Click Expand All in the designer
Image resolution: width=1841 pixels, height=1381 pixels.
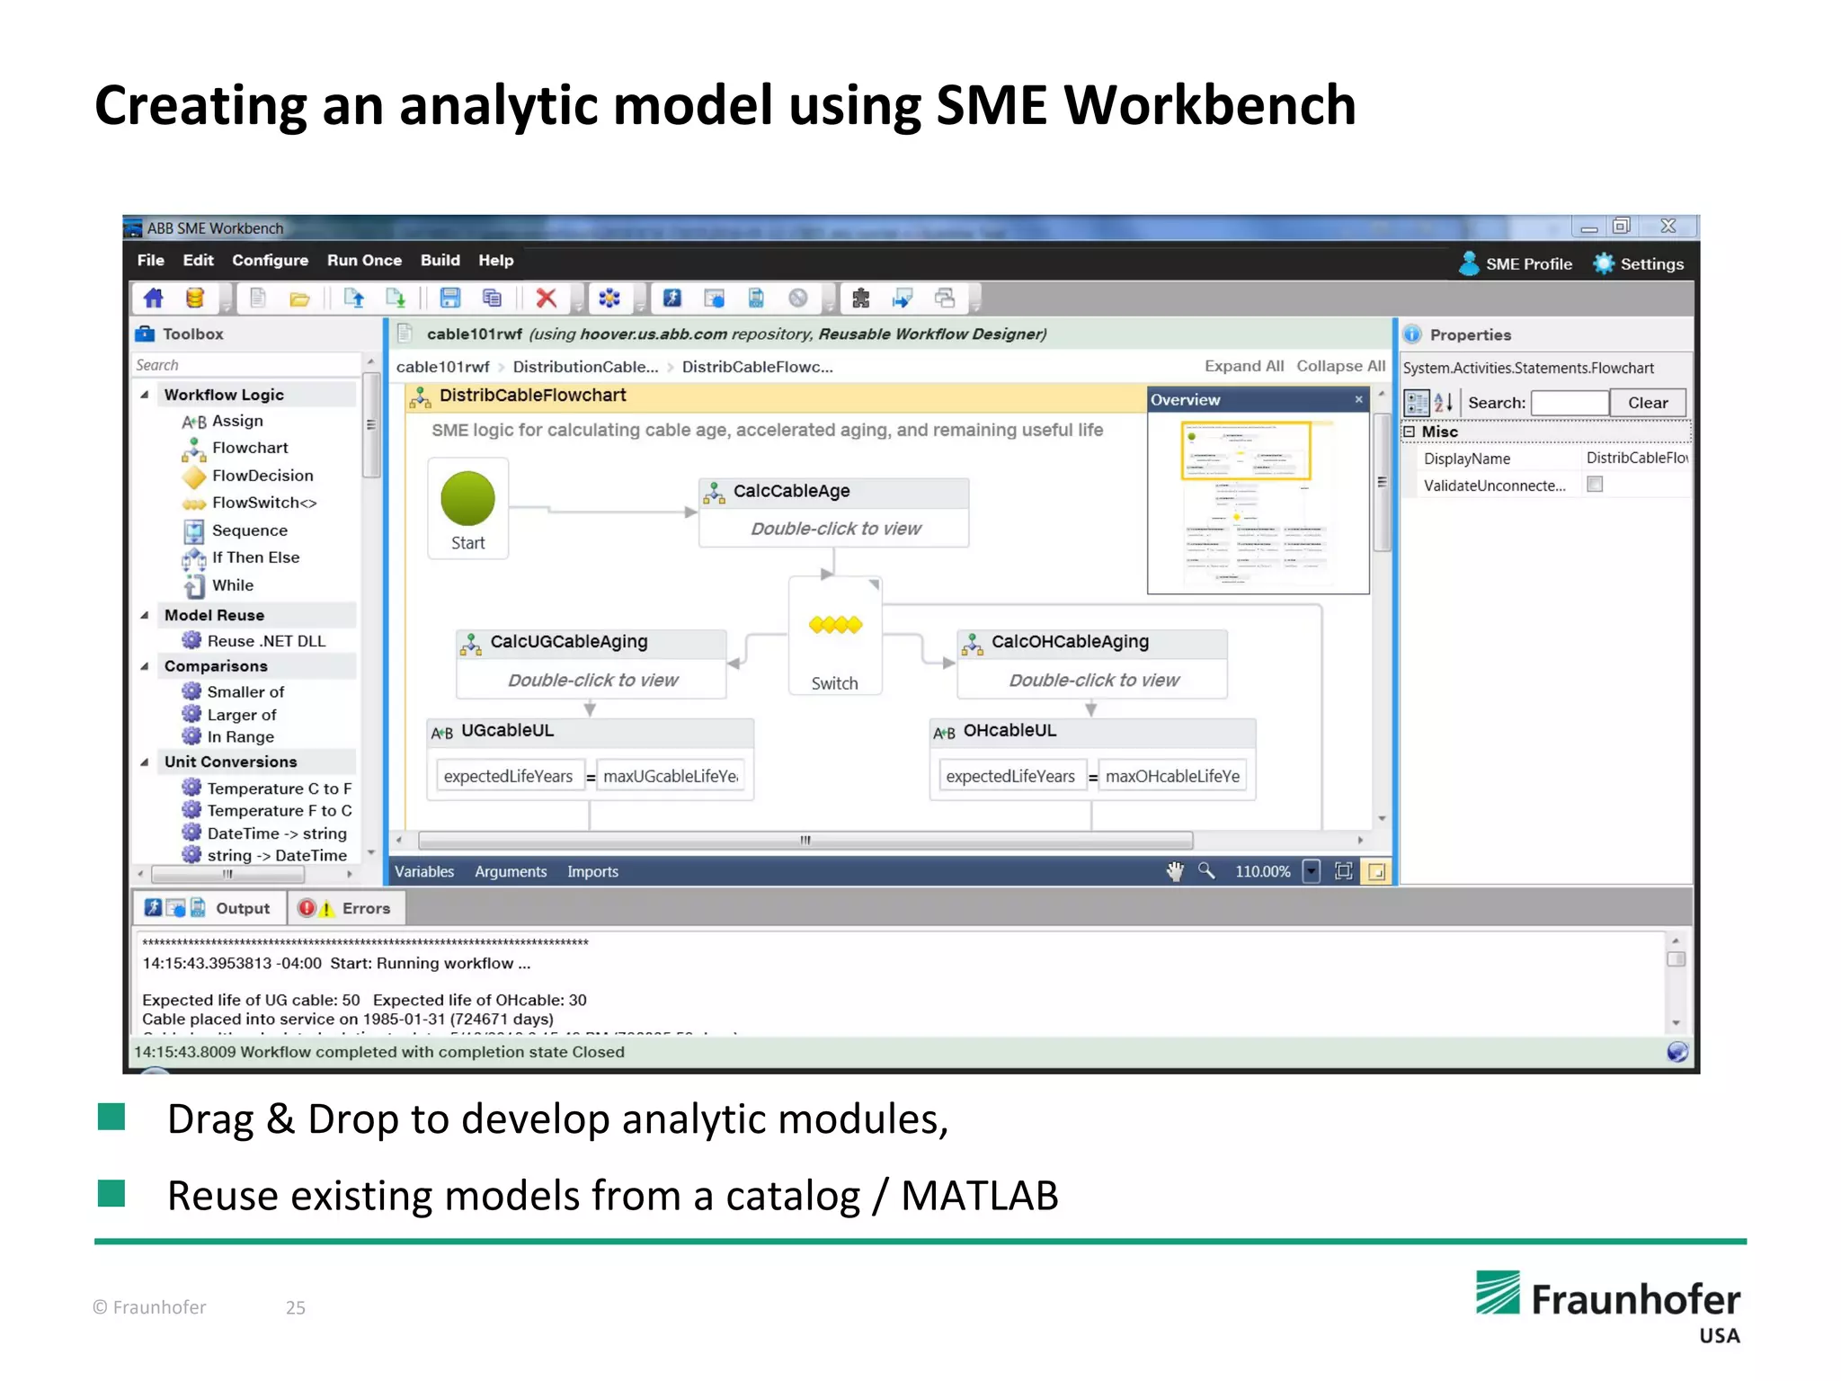[1244, 366]
